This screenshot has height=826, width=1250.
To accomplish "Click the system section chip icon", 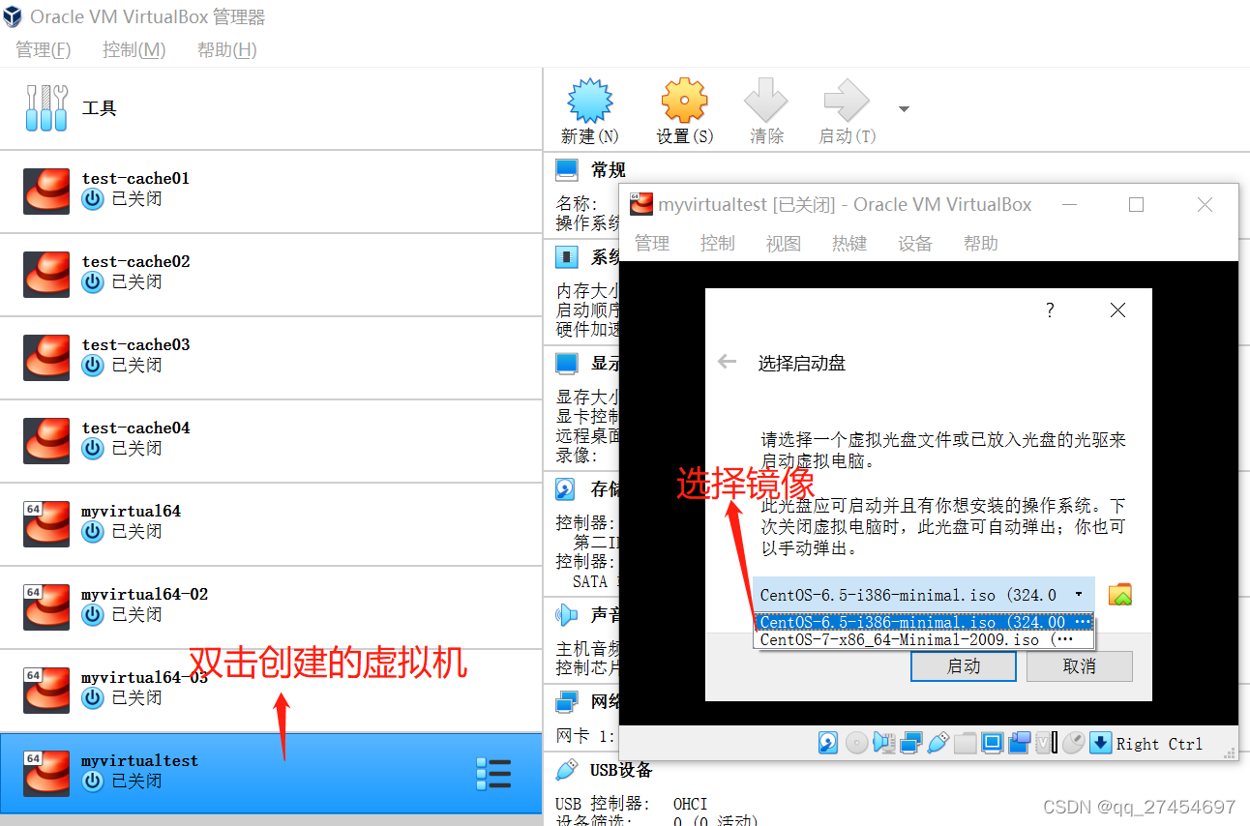I will (x=566, y=257).
